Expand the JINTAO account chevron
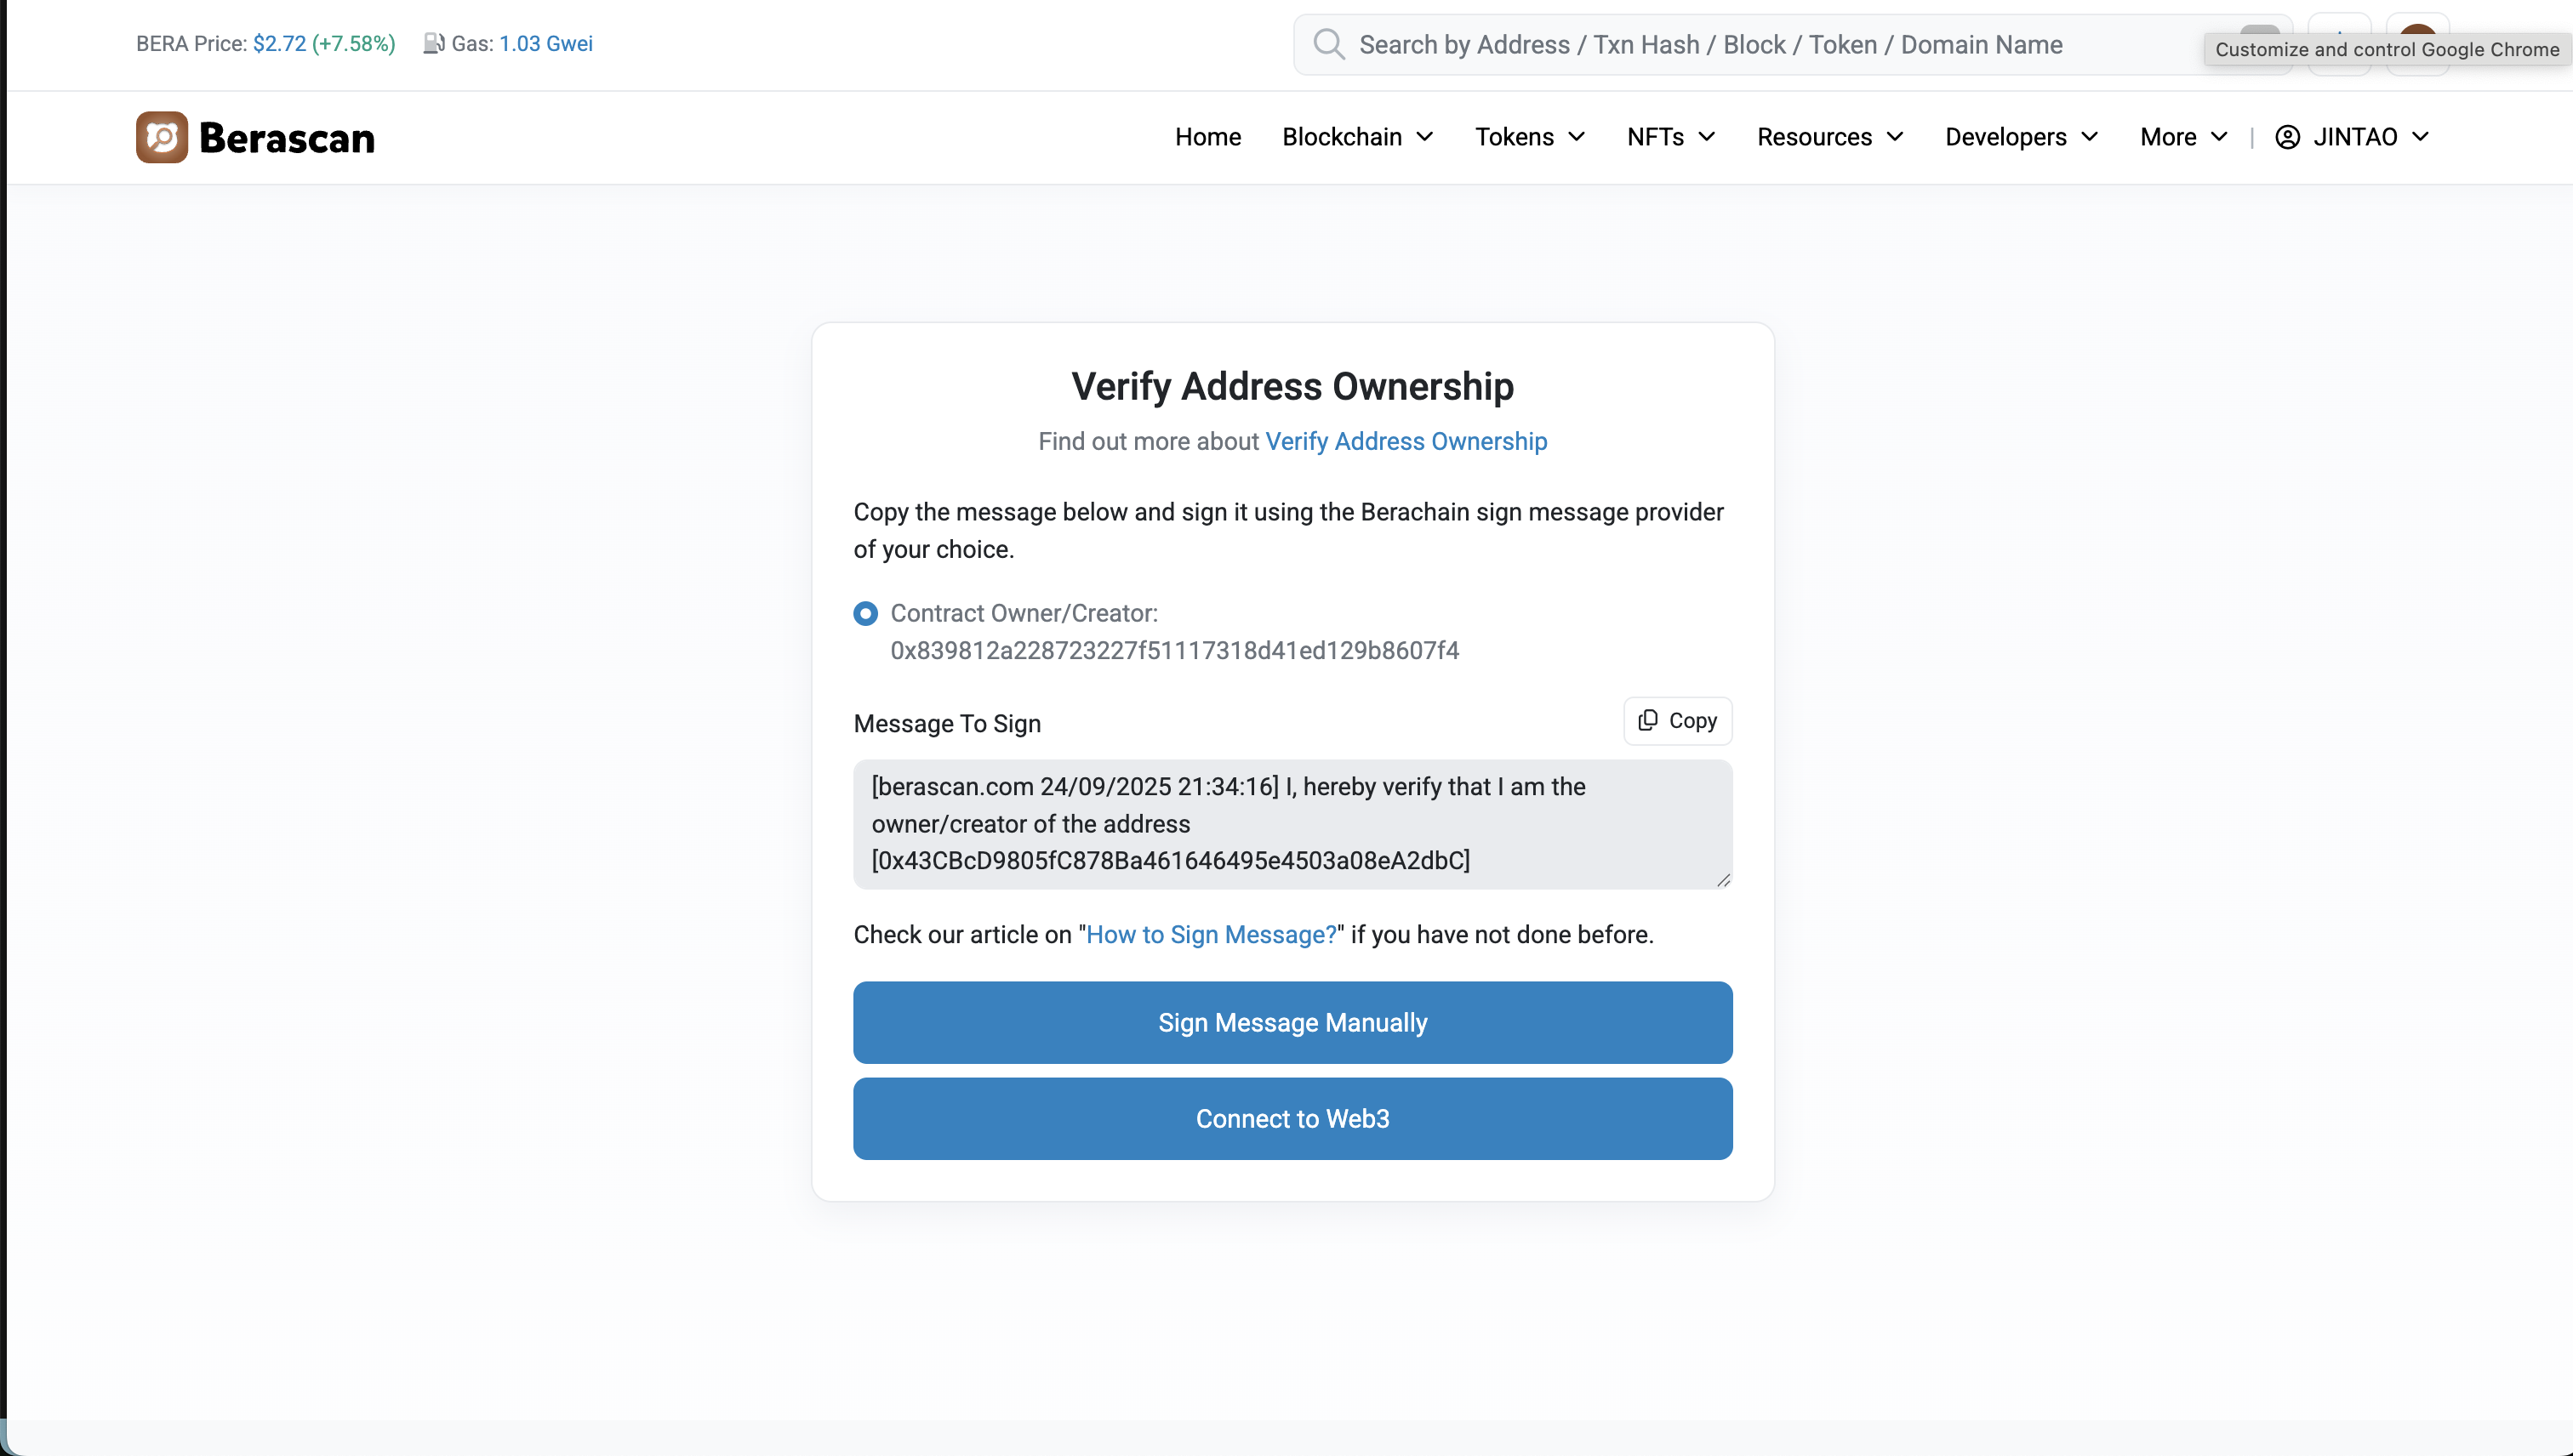The width and height of the screenshot is (2573, 1456). click(x=2420, y=137)
